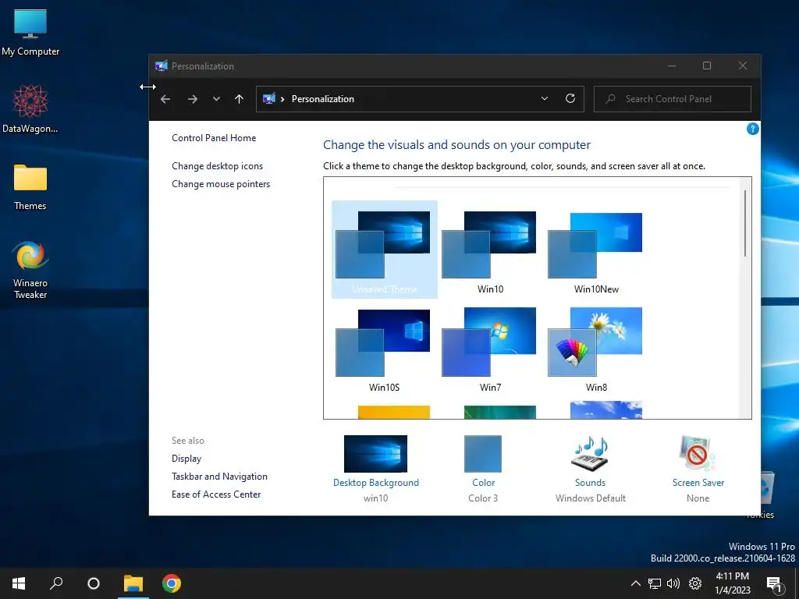Open the help question mark button
Viewport: 799px width, 599px height.
[753, 129]
